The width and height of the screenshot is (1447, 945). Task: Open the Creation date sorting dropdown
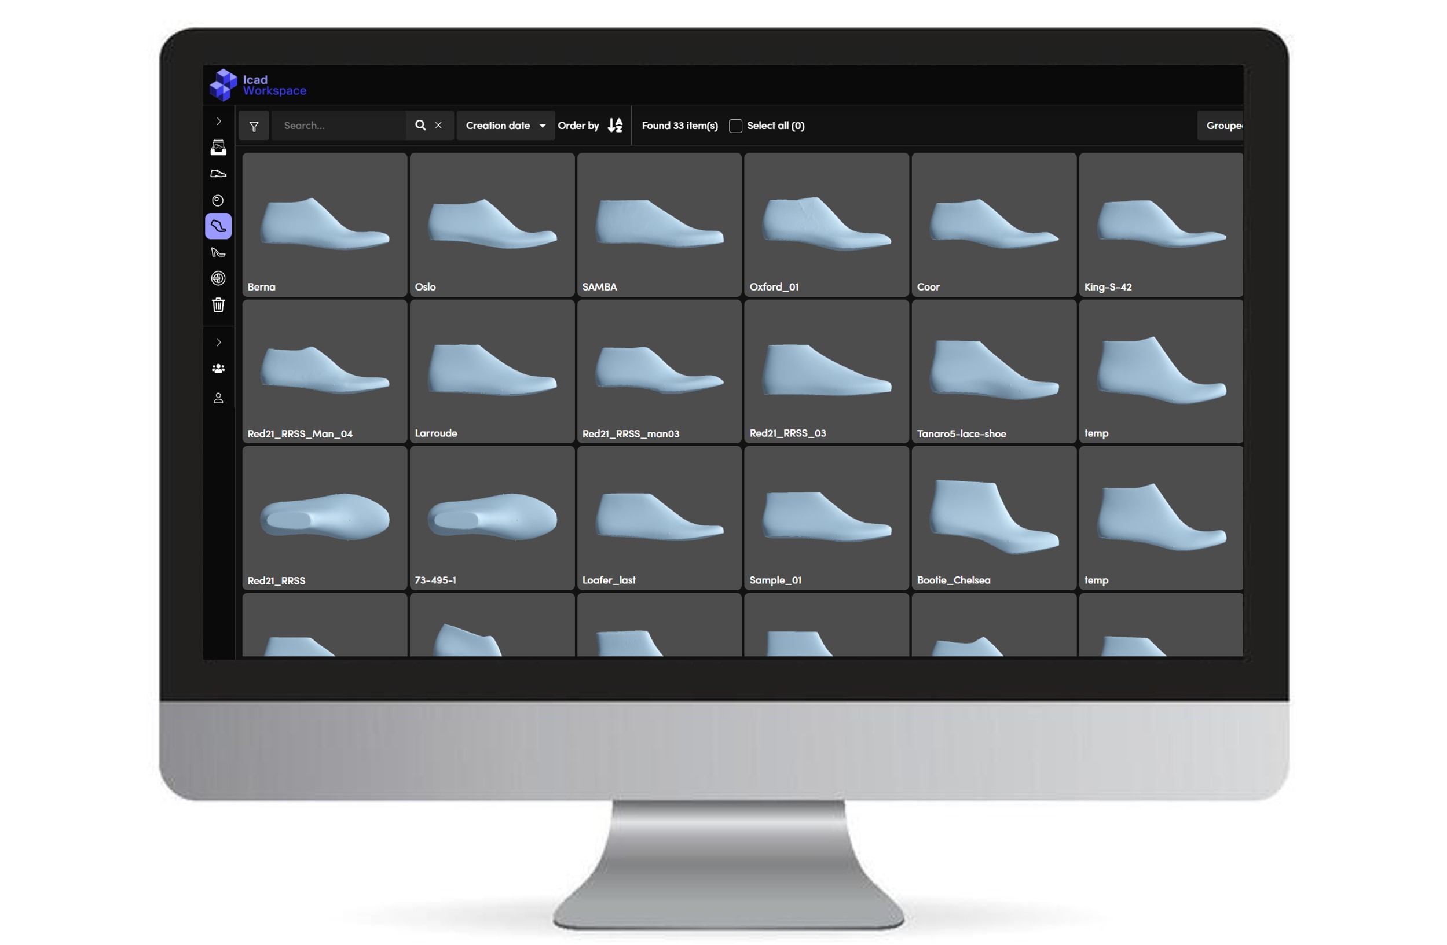point(505,126)
